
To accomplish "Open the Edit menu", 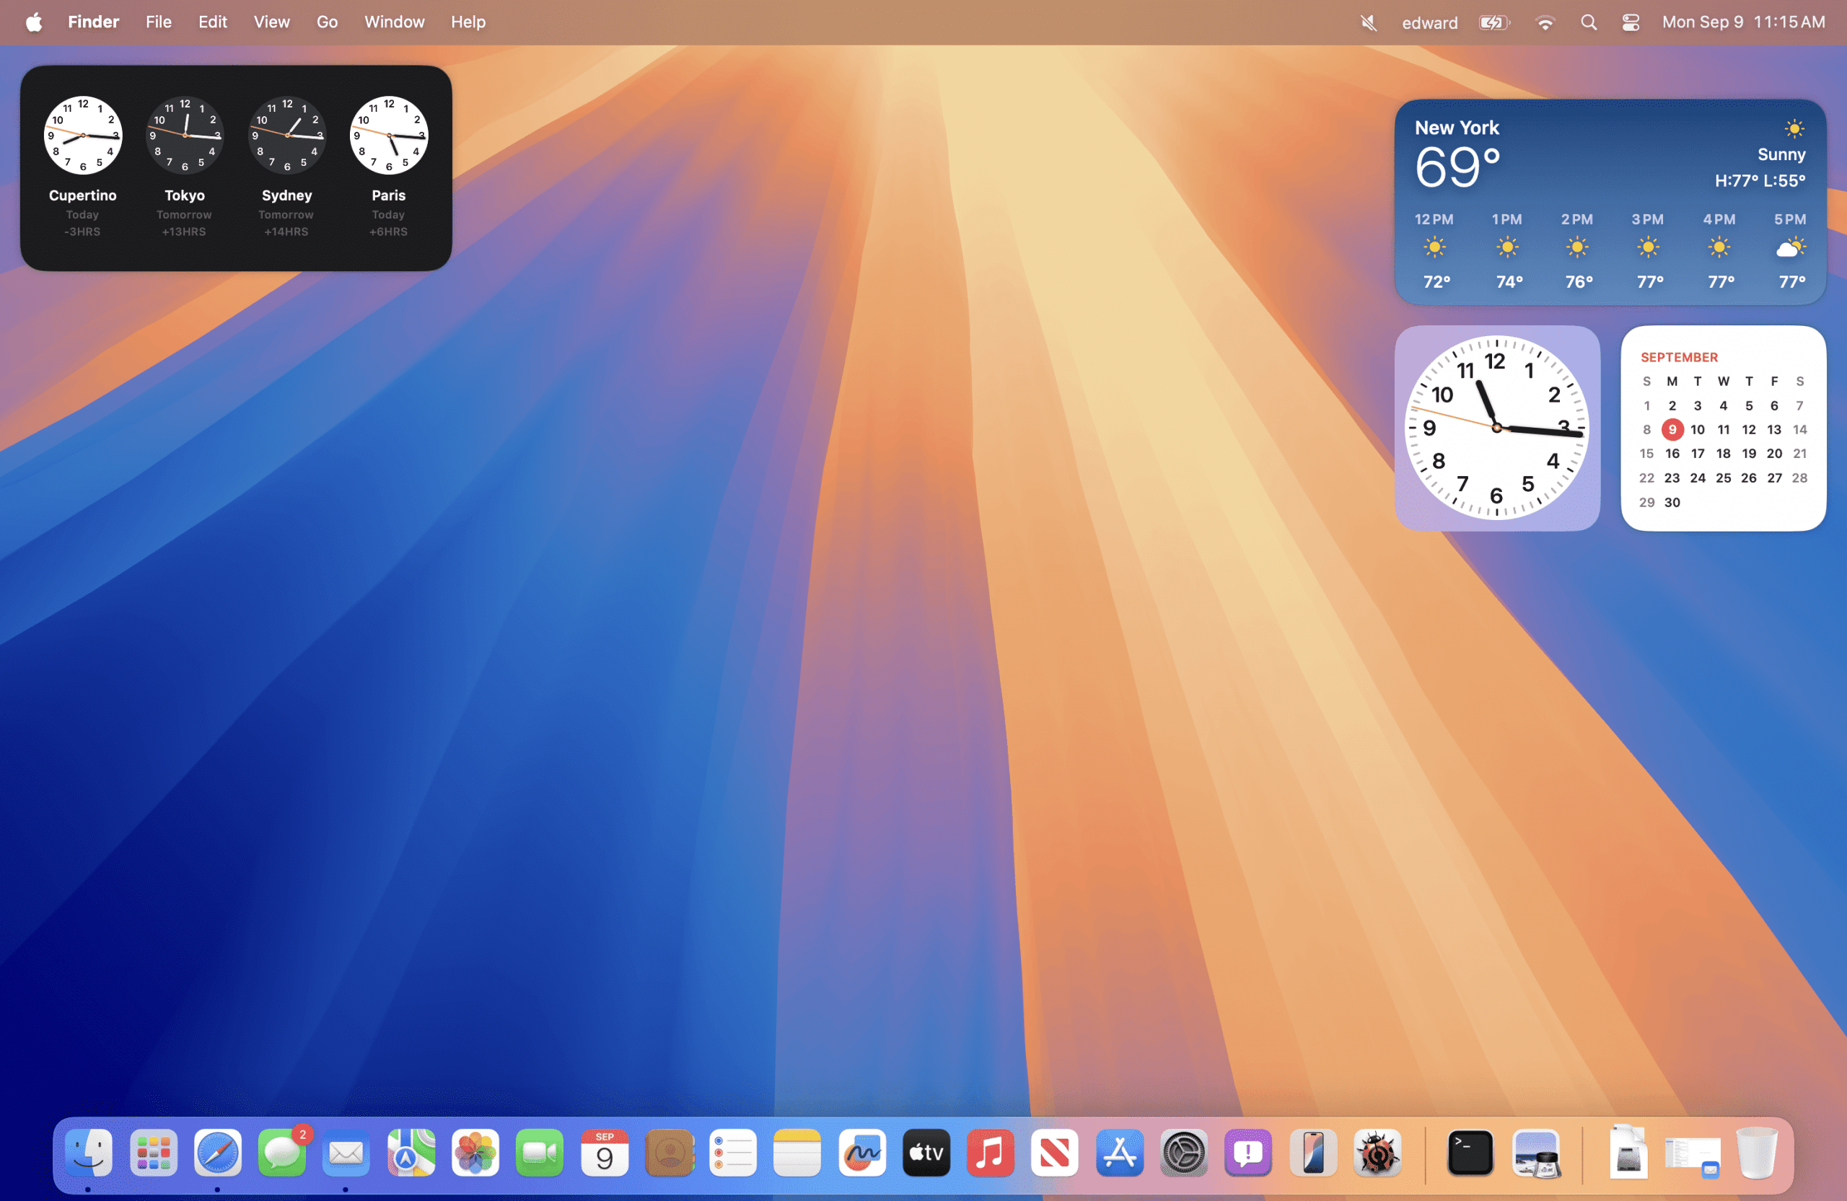I will pos(212,22).
